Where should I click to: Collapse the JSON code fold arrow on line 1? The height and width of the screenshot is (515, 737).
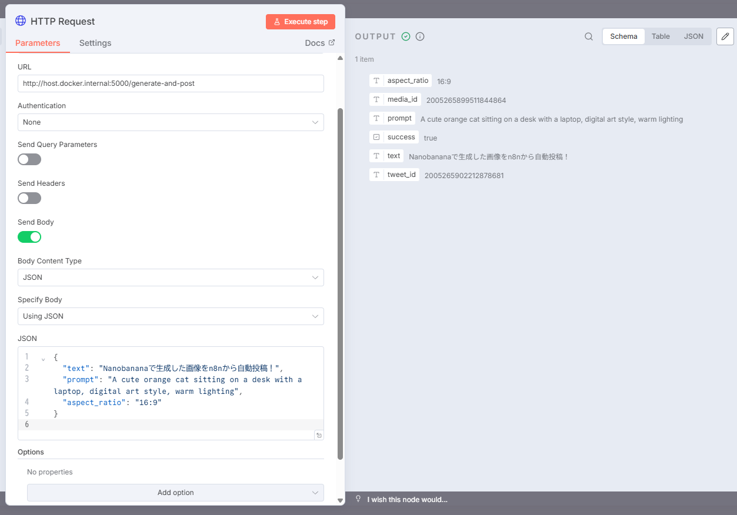[43, 358]
